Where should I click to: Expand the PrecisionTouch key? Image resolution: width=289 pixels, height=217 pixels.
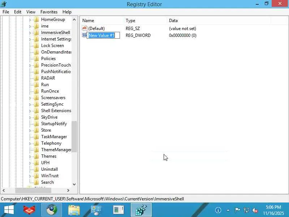(x=30, y=65)
